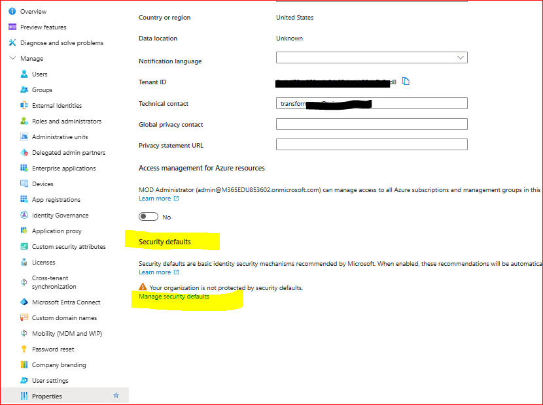This screenshot has width=543, height=405.
Task: Collapse the Manage section chevron
Action: [x=12, y=58]
